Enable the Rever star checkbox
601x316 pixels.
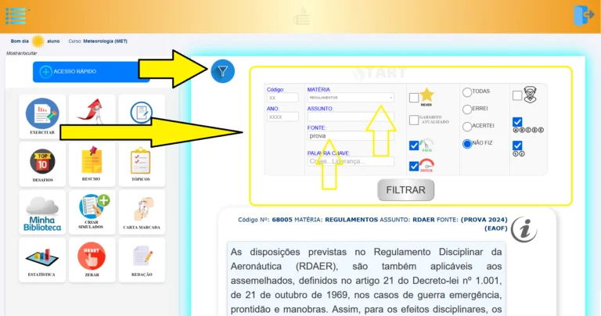[x=414, y=98]
